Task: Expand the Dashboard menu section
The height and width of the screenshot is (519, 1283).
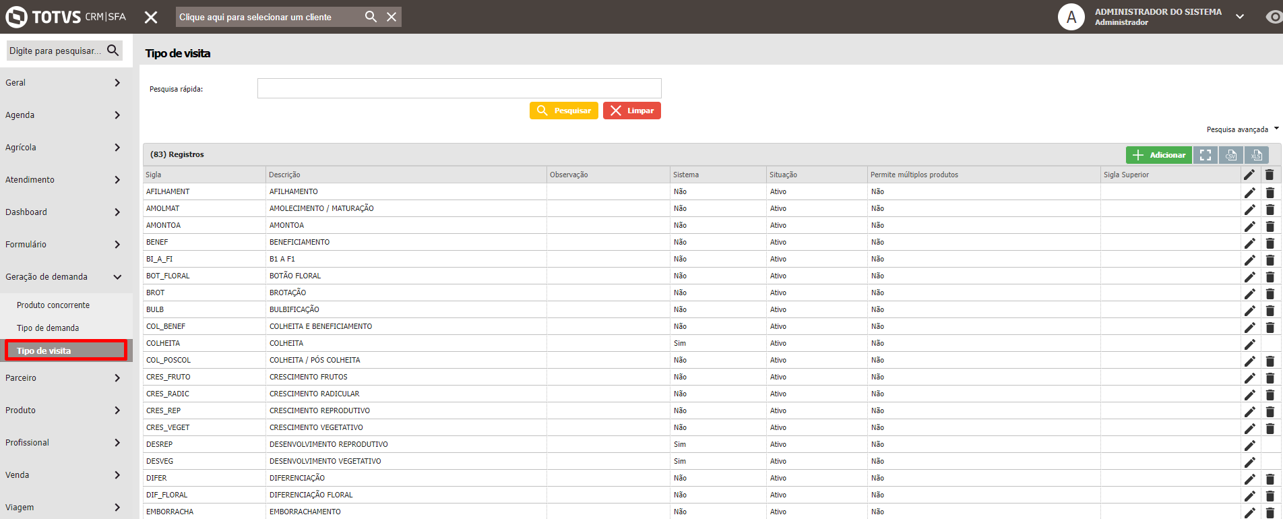Action: pyautogui.click(x=66, y=212)
